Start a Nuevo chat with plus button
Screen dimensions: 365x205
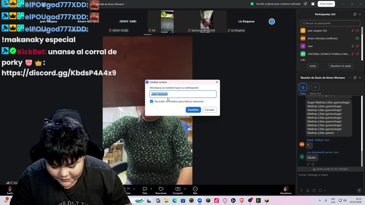315,87
